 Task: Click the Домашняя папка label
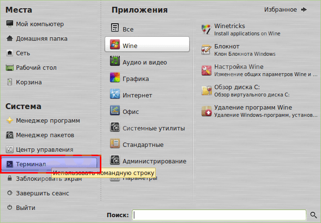(x=42, y=39)
